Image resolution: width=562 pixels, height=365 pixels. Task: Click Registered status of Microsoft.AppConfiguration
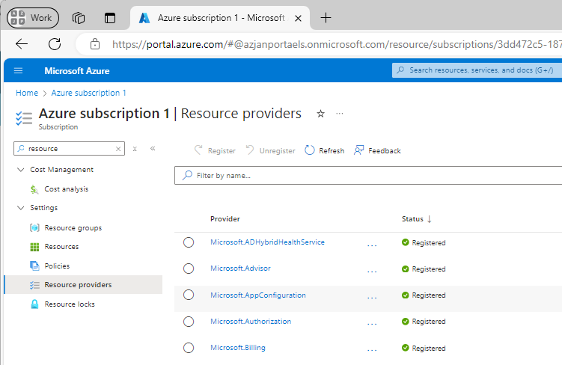click(424, 295)
